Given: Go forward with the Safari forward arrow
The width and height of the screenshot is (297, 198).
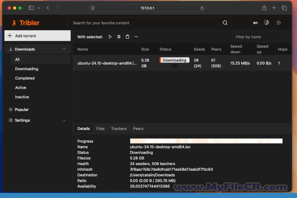Looking at the screenshot, I should coord(57,8).
